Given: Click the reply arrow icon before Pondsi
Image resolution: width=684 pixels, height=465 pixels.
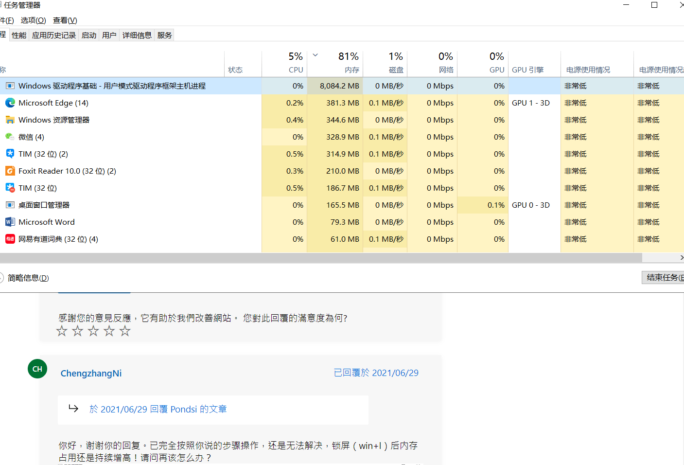Looking at the screenshot, I should click(x=73, y=408).
